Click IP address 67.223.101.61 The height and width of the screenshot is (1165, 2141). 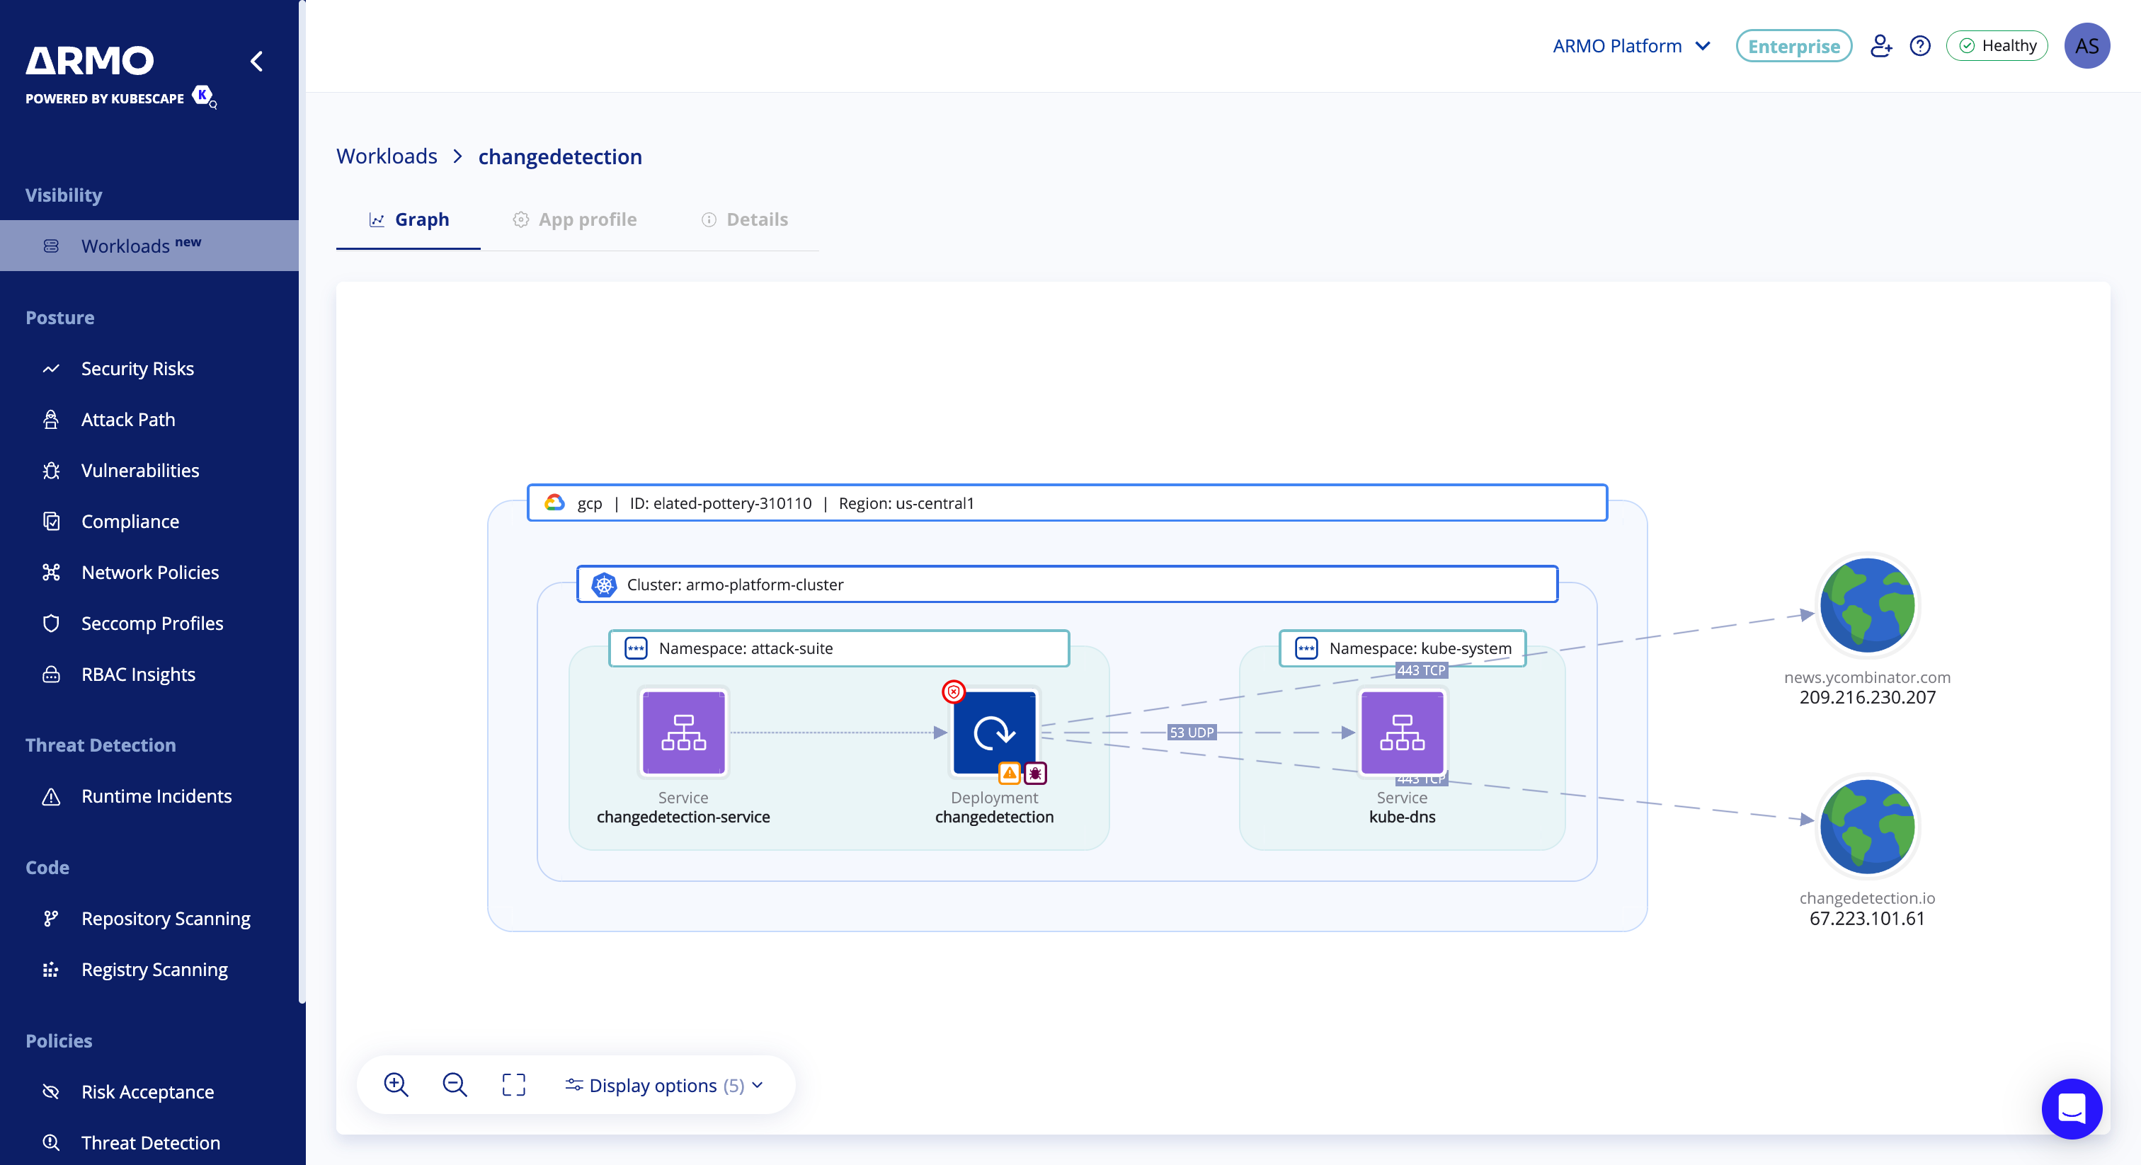click(x=1867, y=918)
